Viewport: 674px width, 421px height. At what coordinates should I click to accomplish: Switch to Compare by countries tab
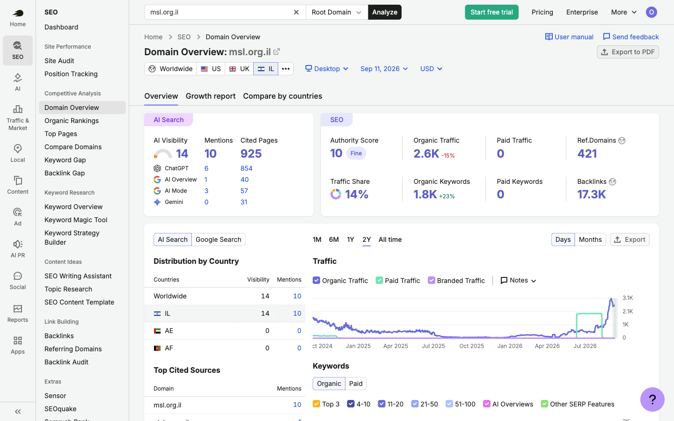coord(283,96)
